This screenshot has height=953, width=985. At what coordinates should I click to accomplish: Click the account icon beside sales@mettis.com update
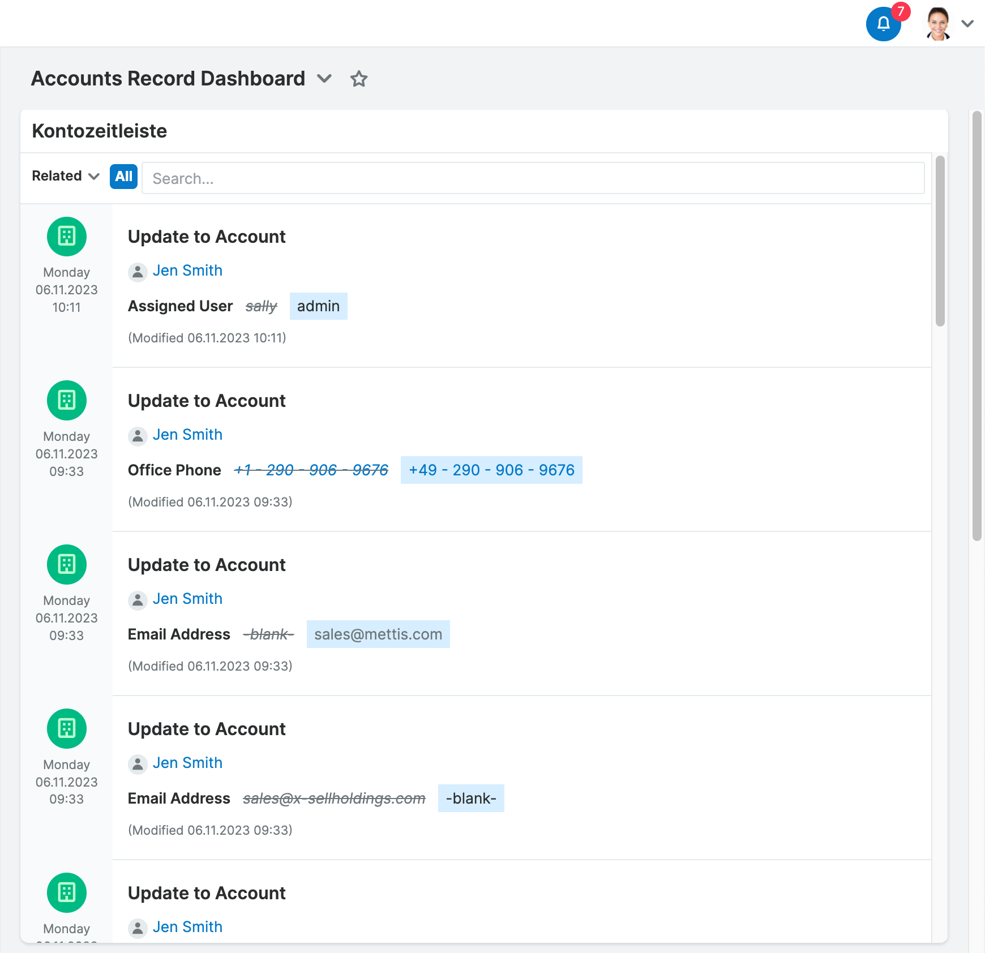tap(67, 565)
